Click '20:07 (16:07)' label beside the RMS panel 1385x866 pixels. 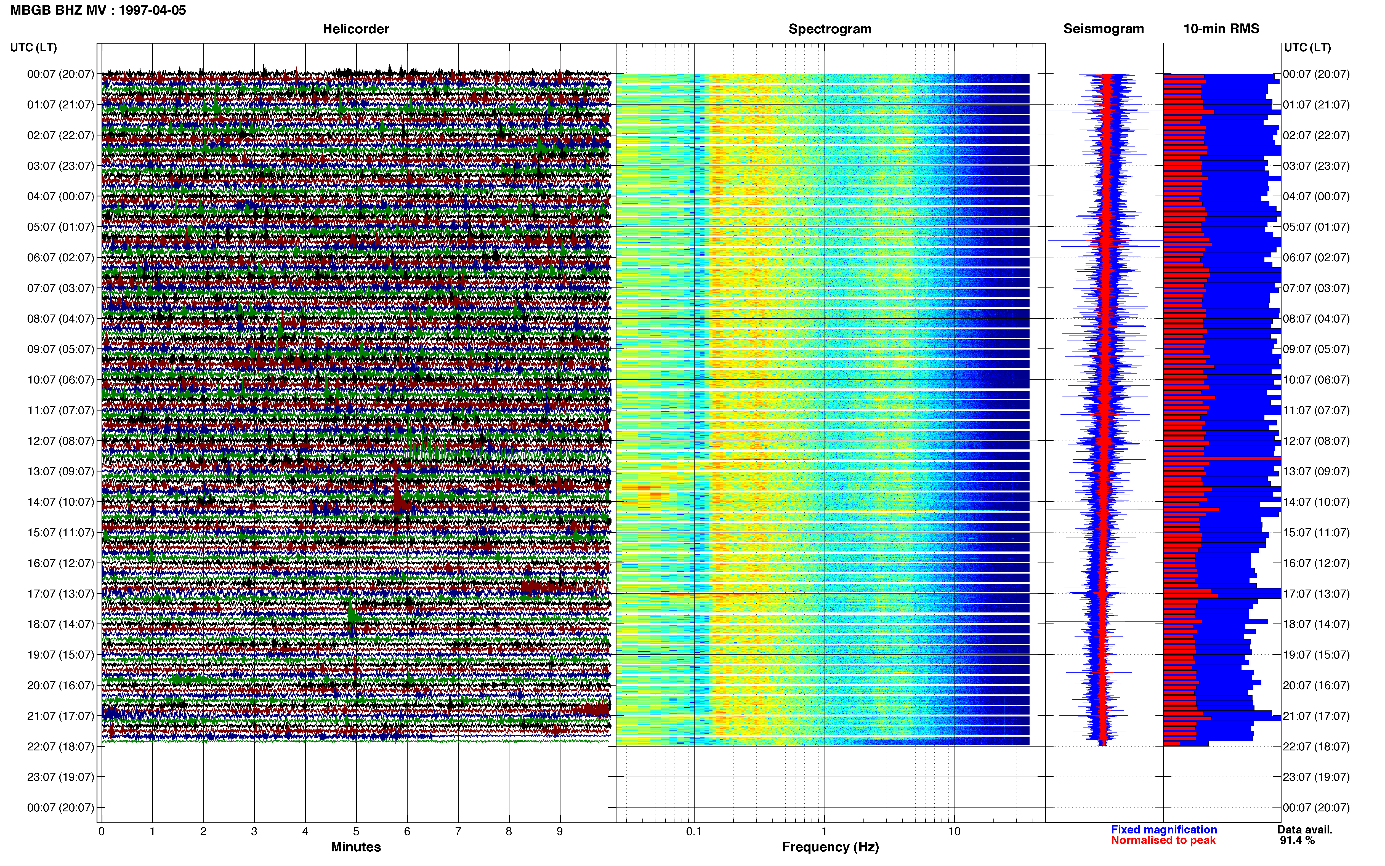click(x=1316, y=686)
